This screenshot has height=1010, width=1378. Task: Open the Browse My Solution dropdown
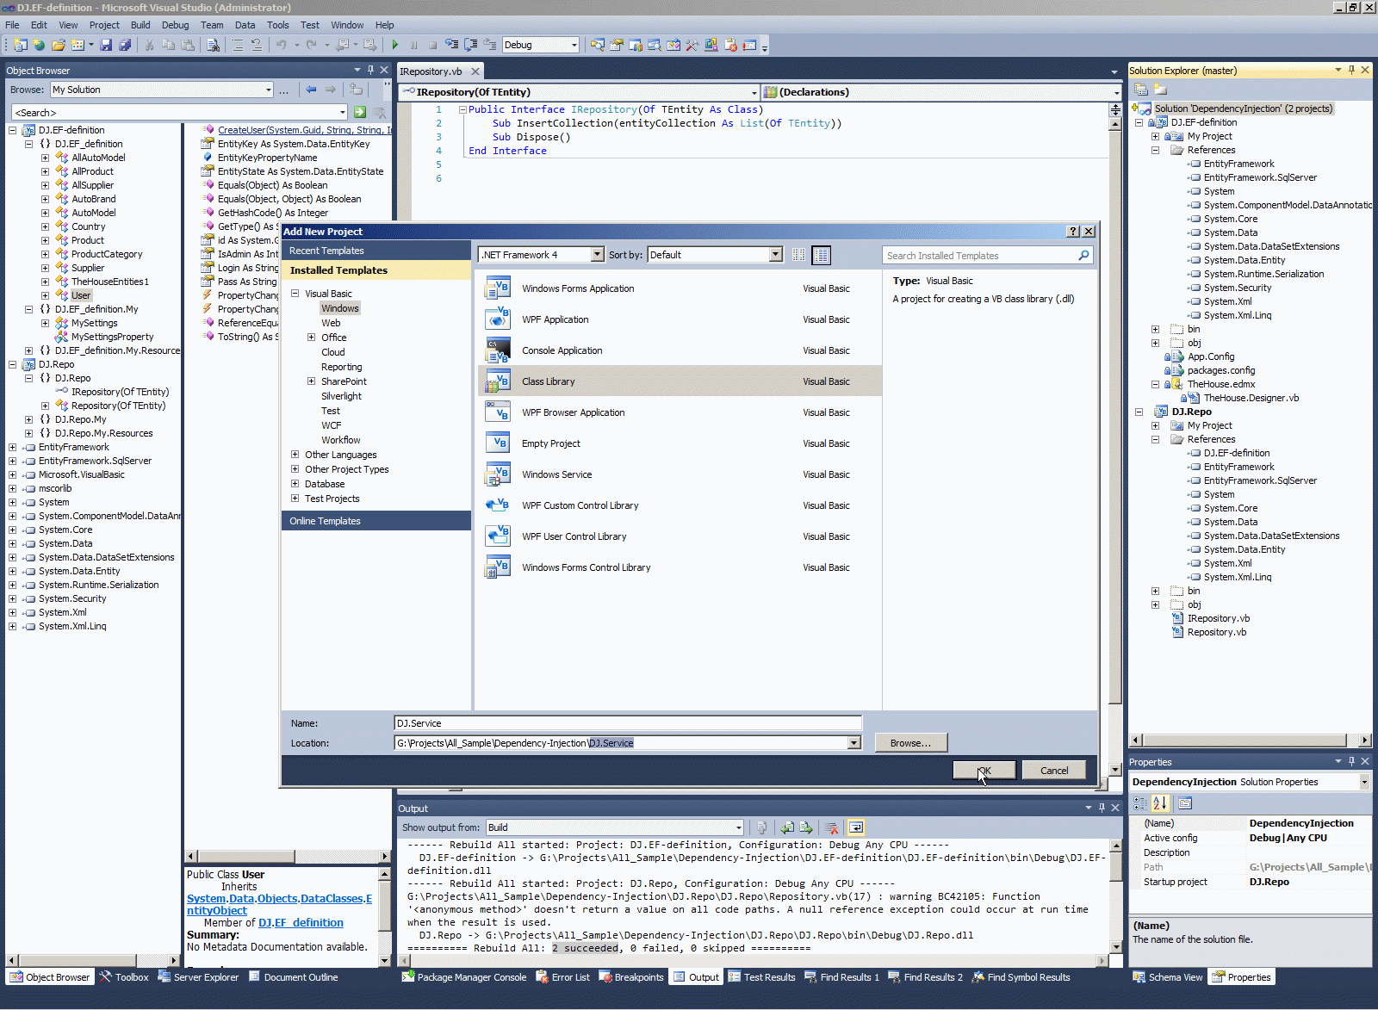(269, 90)
